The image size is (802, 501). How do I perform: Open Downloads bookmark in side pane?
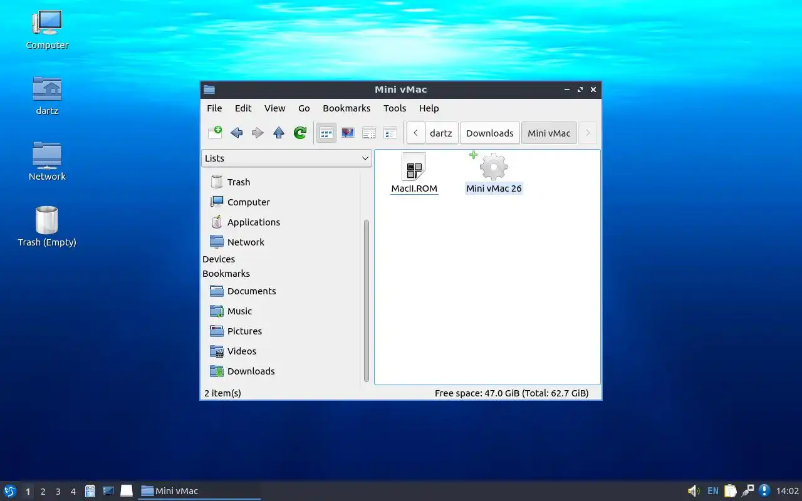[251, 371]
